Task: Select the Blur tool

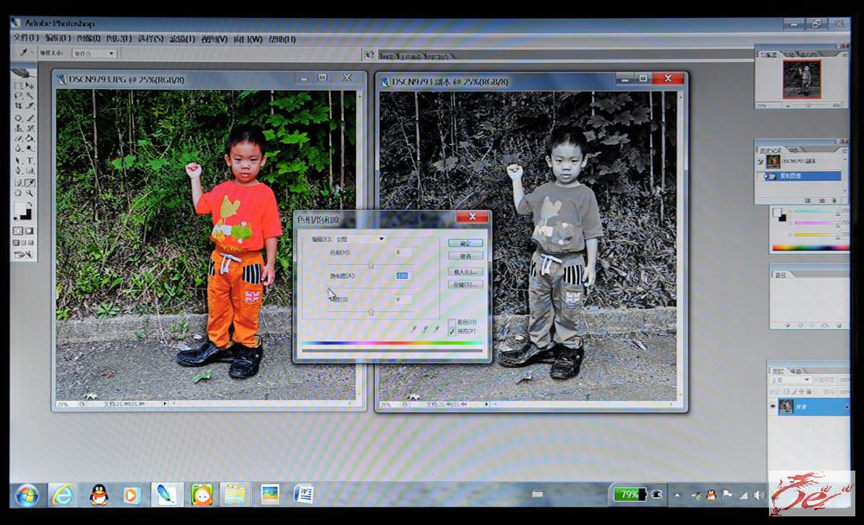Action: (x=18, y=149)
